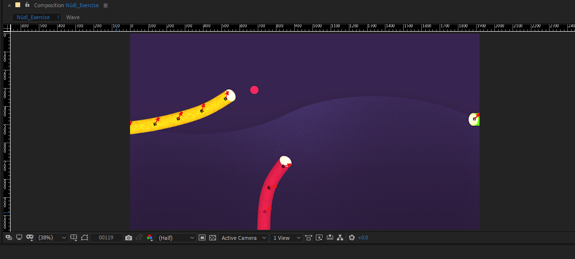Click the Reset Exposure aperture icon
Image resolution: width=575 pixels, height=259 pixels.
352,238
